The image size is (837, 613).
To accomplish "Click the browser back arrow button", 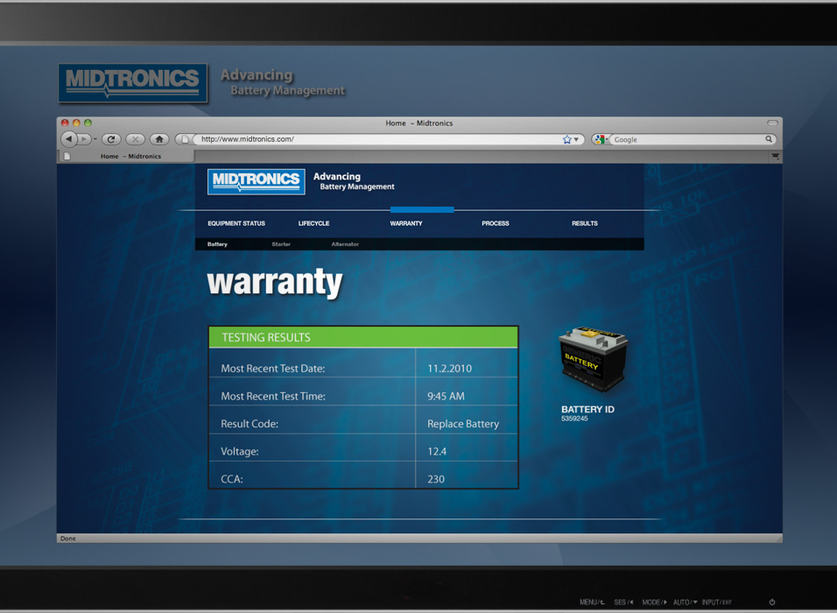I will (68, 139).
